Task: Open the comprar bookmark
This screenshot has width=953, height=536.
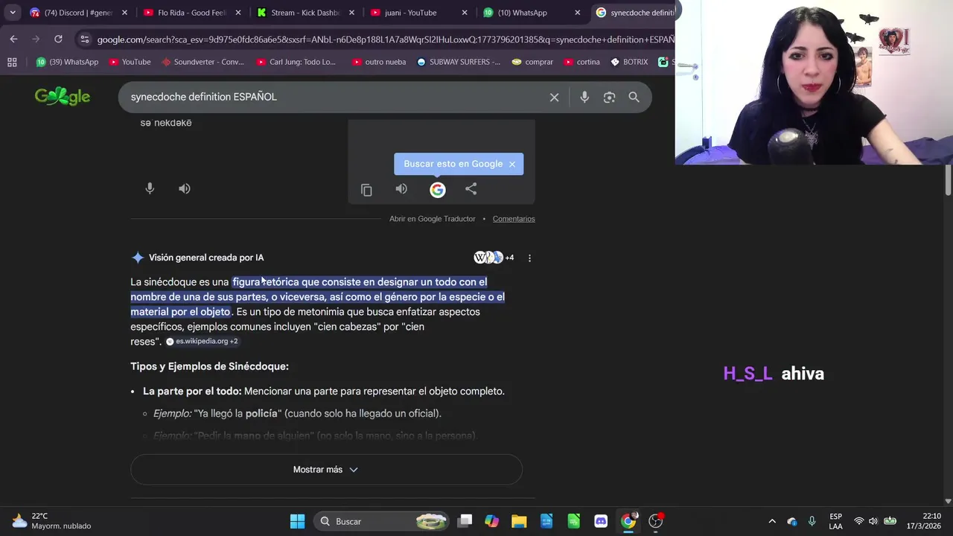Action: pos(532,62)
